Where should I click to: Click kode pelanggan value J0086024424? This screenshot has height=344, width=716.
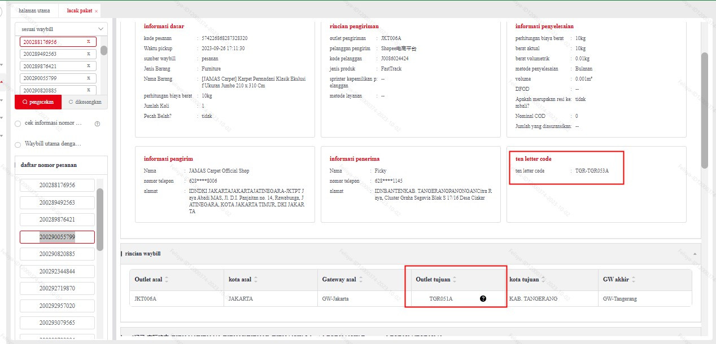point(395,59)
